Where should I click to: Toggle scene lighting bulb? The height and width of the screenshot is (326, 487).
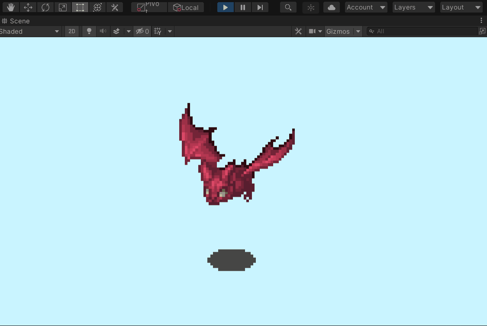click(89, 31)
